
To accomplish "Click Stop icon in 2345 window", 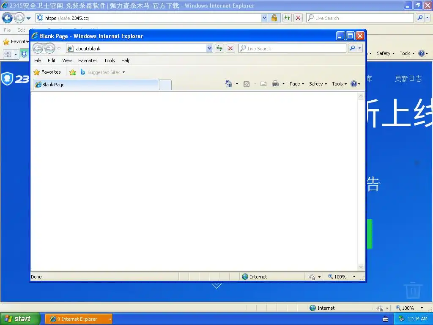I will (x=298, y=18).
